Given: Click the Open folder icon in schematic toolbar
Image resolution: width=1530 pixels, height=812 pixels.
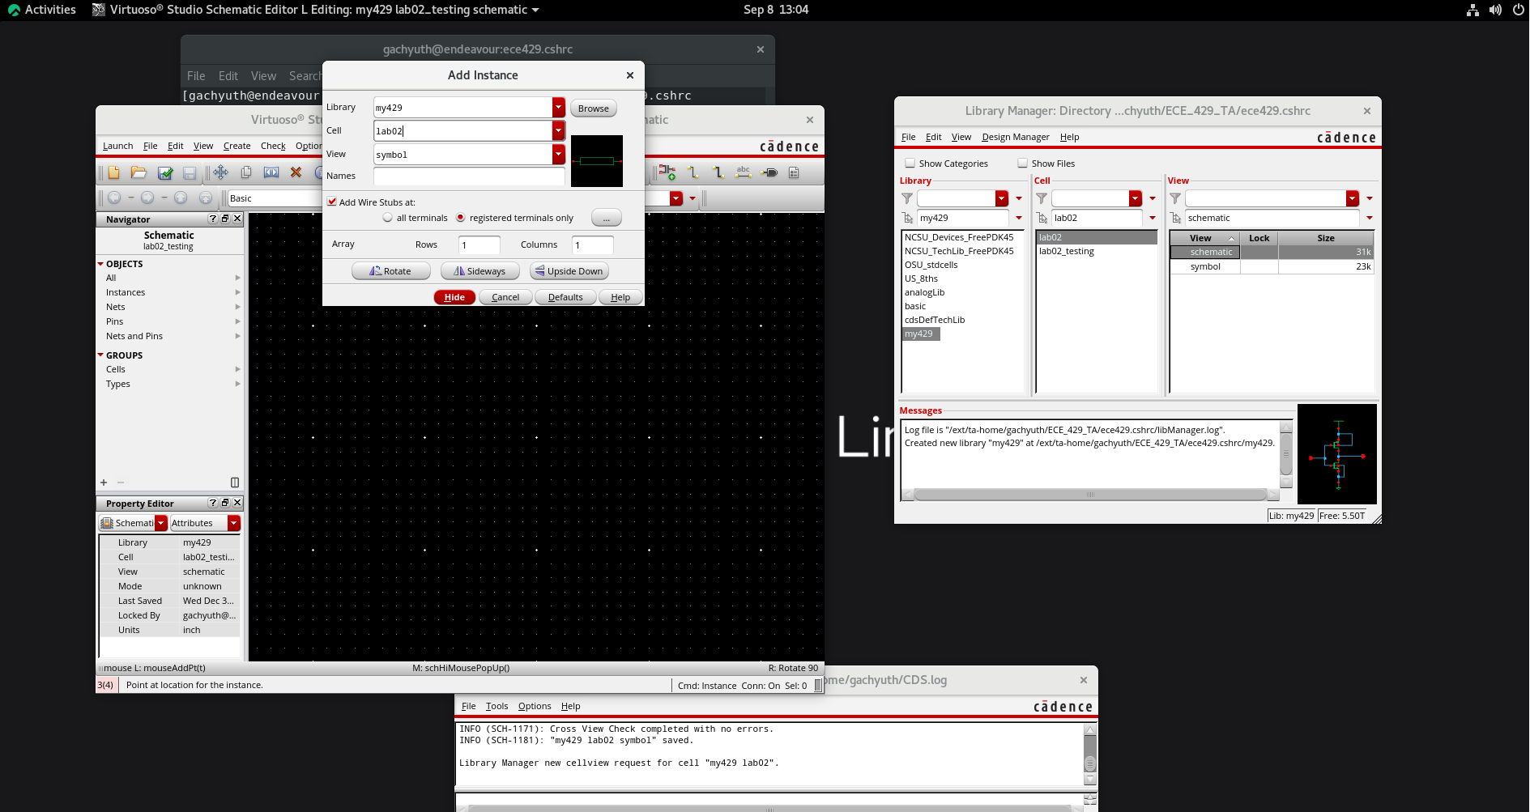Looking at the screenshot, I should 139,172.
